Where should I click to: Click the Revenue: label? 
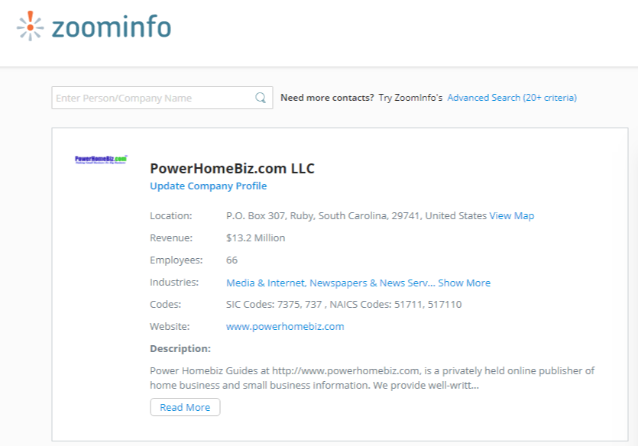pos(171,238)
